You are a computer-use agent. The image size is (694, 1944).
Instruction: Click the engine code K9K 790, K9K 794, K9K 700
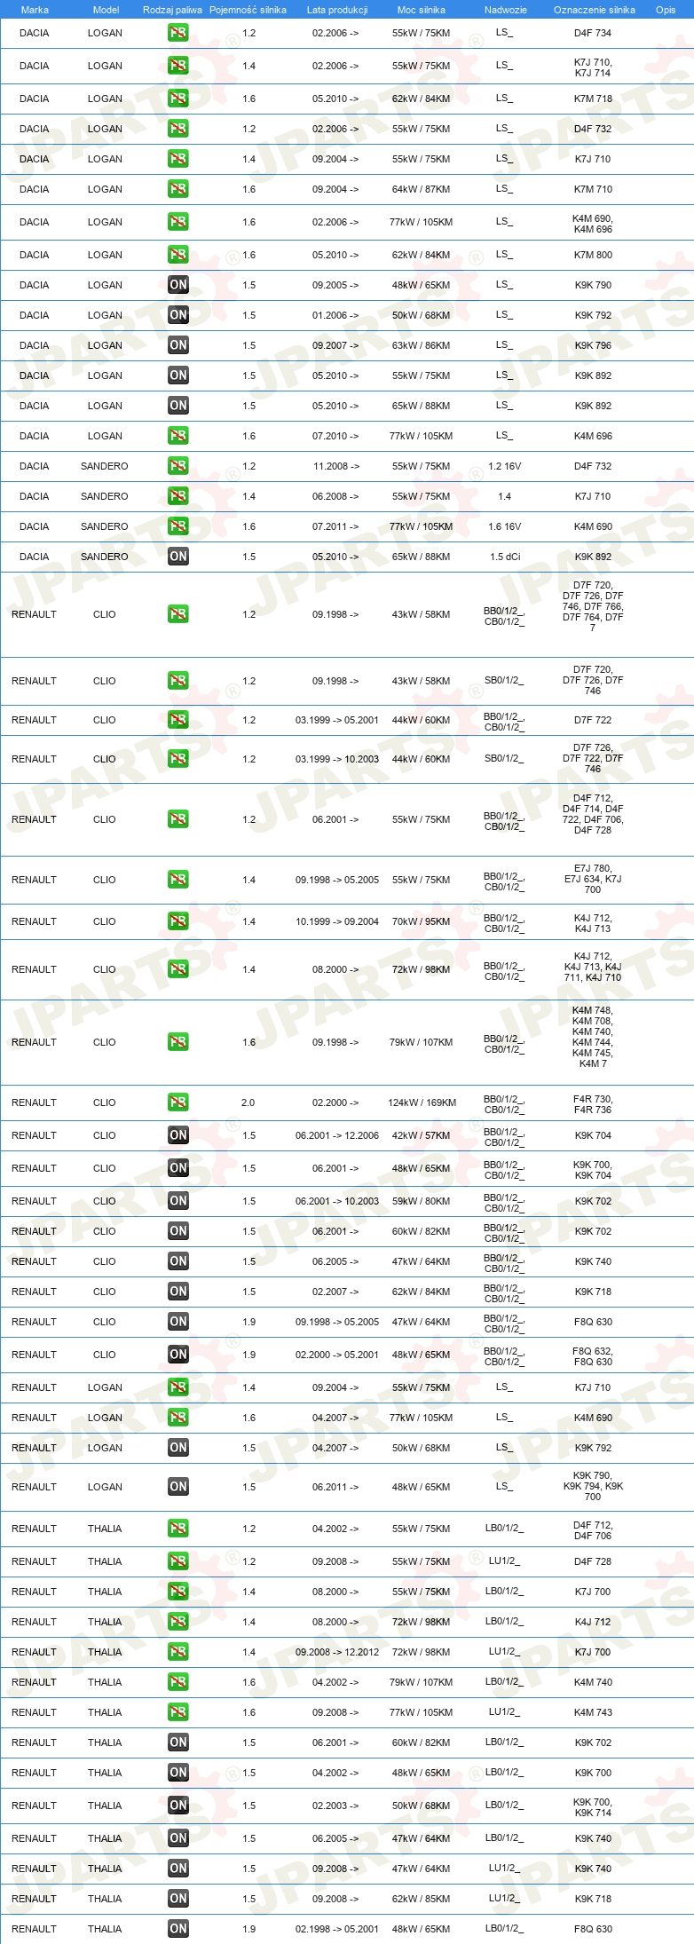[593, 1486]
